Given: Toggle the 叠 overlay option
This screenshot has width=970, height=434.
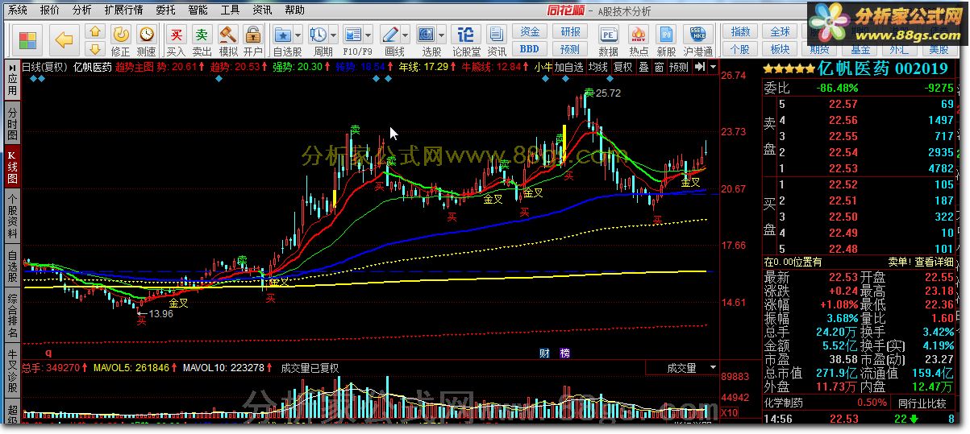Looking at the screenshot, I should point(643,67).
